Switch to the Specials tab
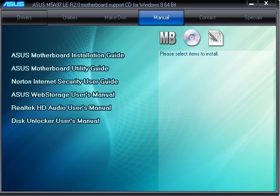This screenshot has width=280, height=196. coord(253,17)
